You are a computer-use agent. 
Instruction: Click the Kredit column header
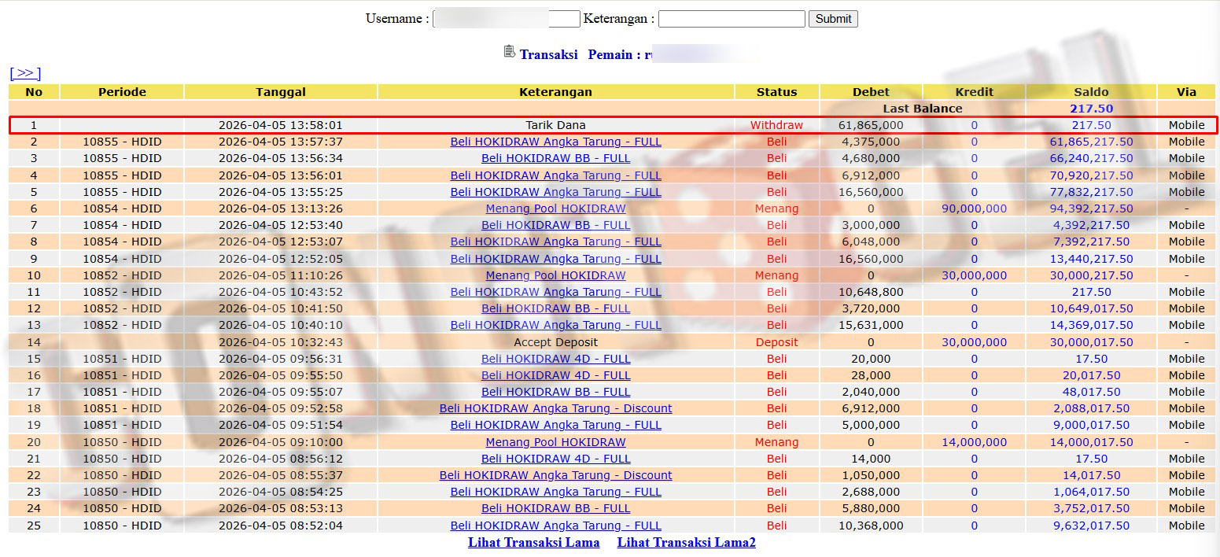click(974, 92)
